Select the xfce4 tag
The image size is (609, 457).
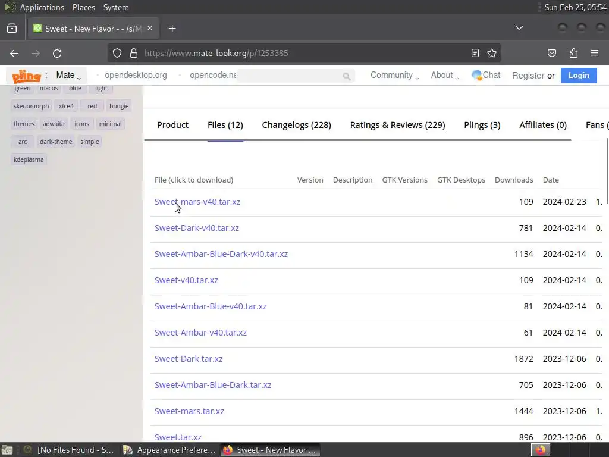tap(66, 106)
